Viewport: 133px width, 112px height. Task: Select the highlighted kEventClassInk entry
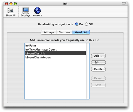point(55,53)
